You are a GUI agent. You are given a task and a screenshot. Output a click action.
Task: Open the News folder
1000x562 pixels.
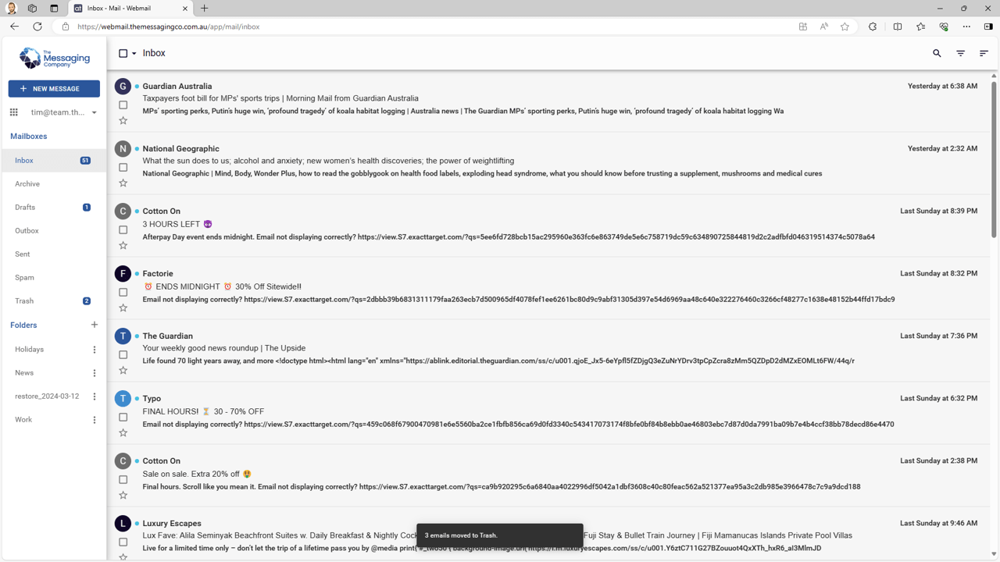pyautogui.click(x=24, y=373)
